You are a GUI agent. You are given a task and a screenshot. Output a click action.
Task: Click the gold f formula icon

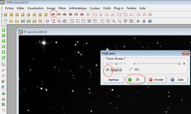click(46, 15)
